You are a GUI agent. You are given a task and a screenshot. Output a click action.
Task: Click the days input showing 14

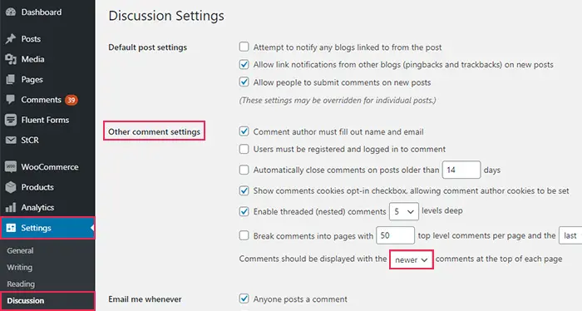coord(461,170)
